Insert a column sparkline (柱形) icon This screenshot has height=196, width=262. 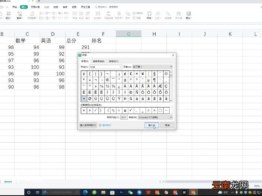81,14
